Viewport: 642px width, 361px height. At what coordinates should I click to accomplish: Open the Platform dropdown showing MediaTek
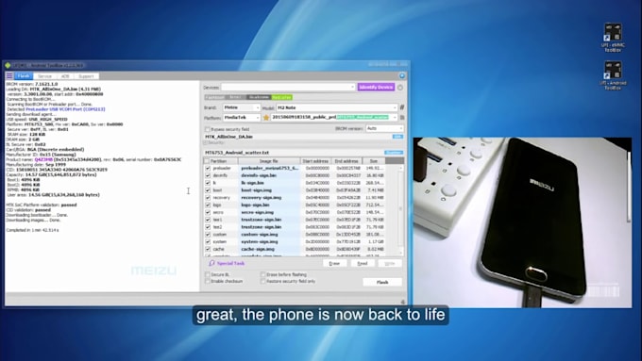click(x=242, y=117)
